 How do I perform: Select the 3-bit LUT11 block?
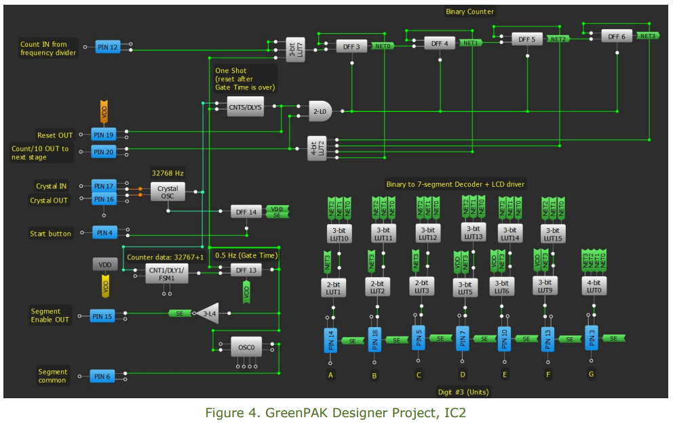point(383,234)
